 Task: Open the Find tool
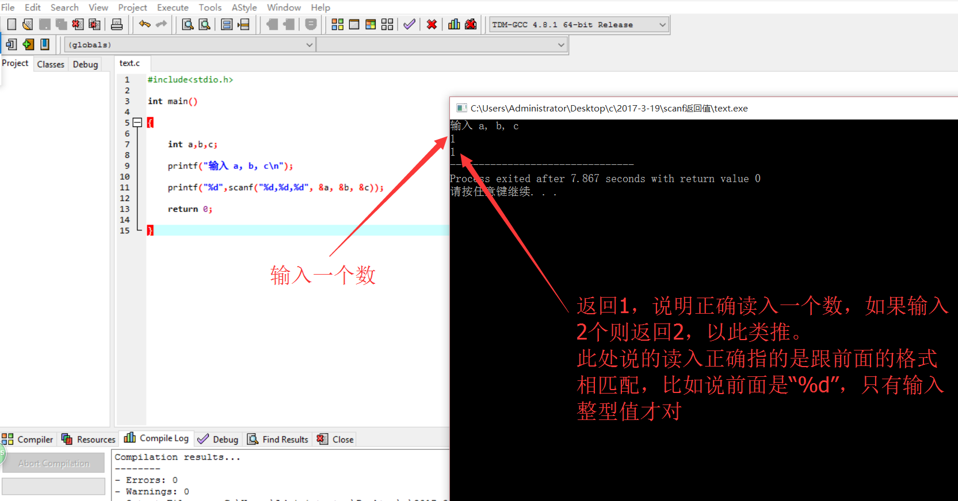[x=188, y=24]
